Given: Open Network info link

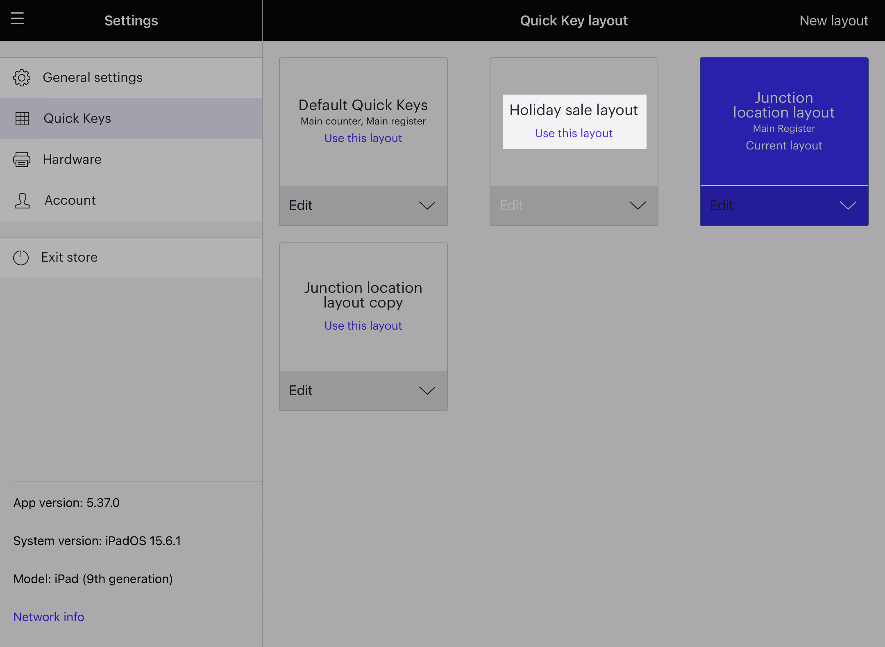Looking at the screenshot, I should [x=49, y=617].
